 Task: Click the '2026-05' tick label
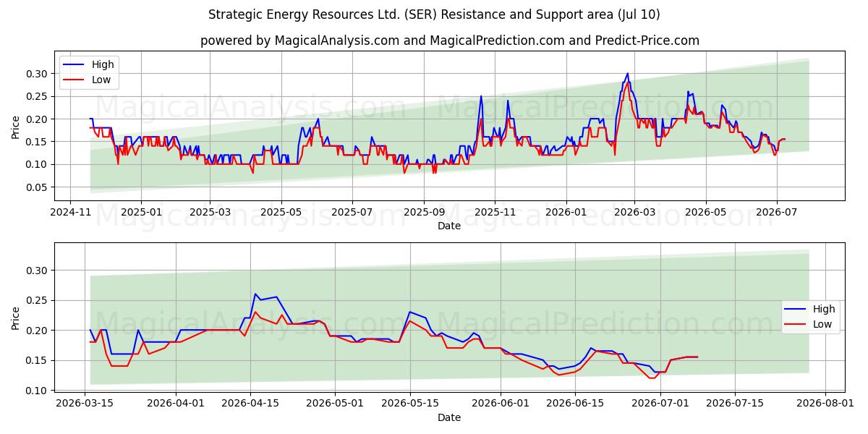click(705, 213)
